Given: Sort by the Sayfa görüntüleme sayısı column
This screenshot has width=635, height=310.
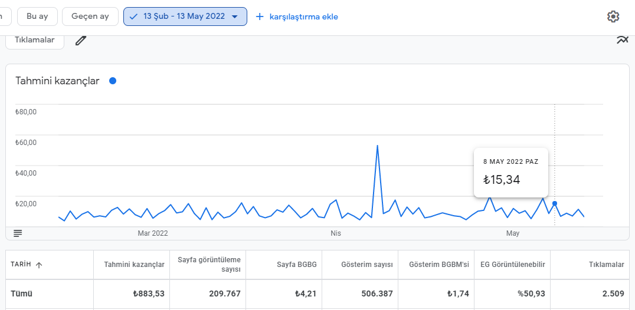Looking at the screenshot, I should 208,265.
